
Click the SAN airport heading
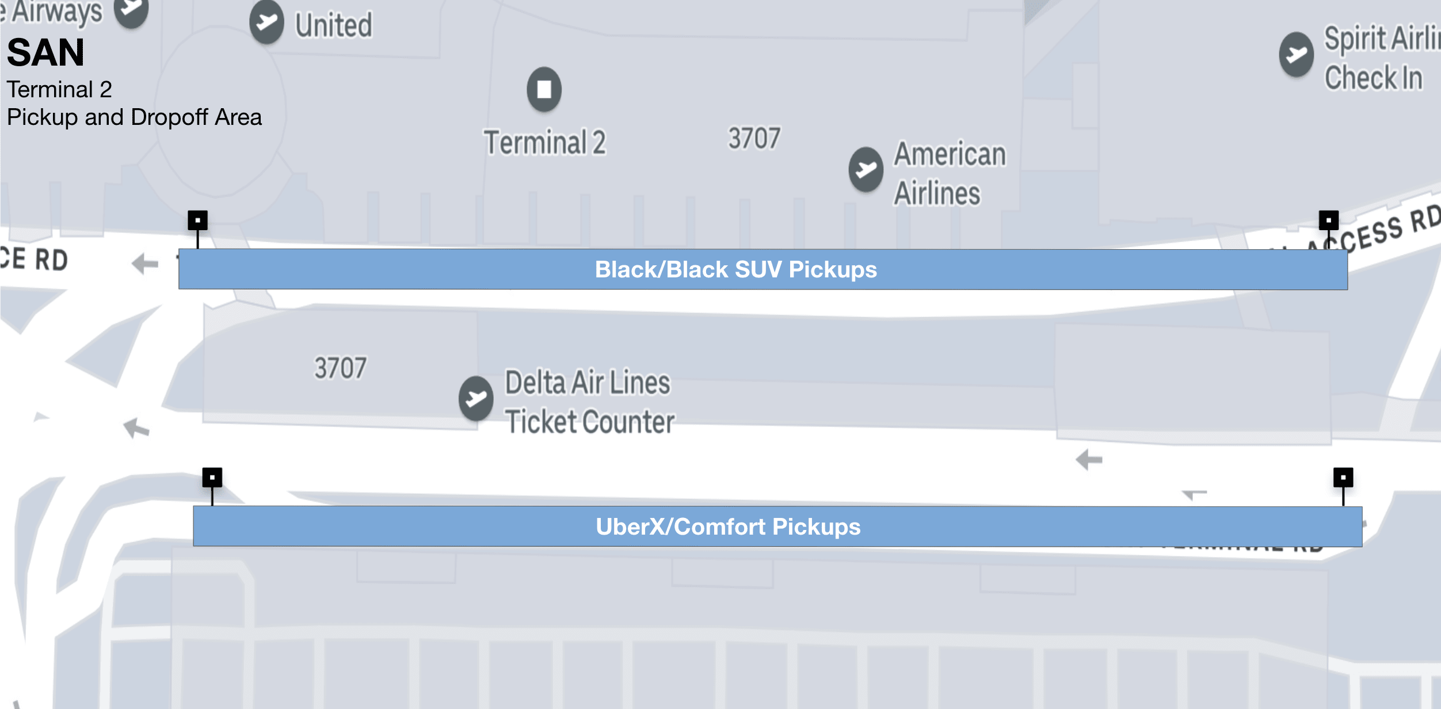tap(46, 53)
